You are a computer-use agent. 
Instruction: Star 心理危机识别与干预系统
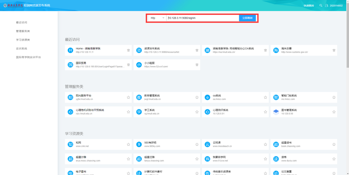(x=128, y=112)
